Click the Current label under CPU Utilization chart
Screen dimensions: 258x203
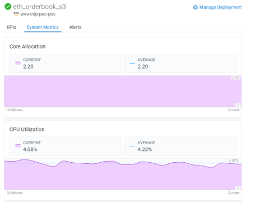tap(233, 193)
